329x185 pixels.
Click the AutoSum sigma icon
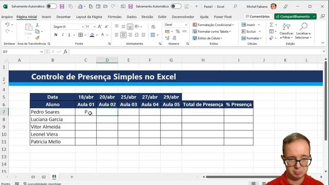click(271, 25)
